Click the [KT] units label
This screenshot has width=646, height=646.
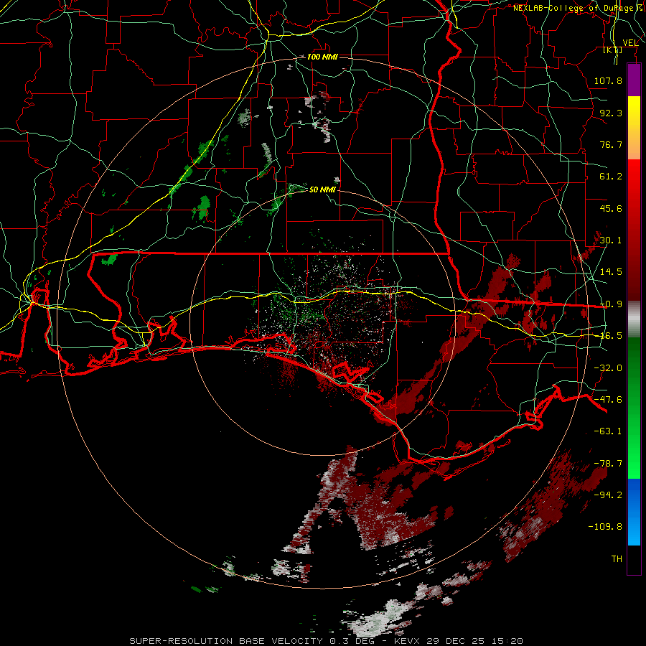point(613,50)
